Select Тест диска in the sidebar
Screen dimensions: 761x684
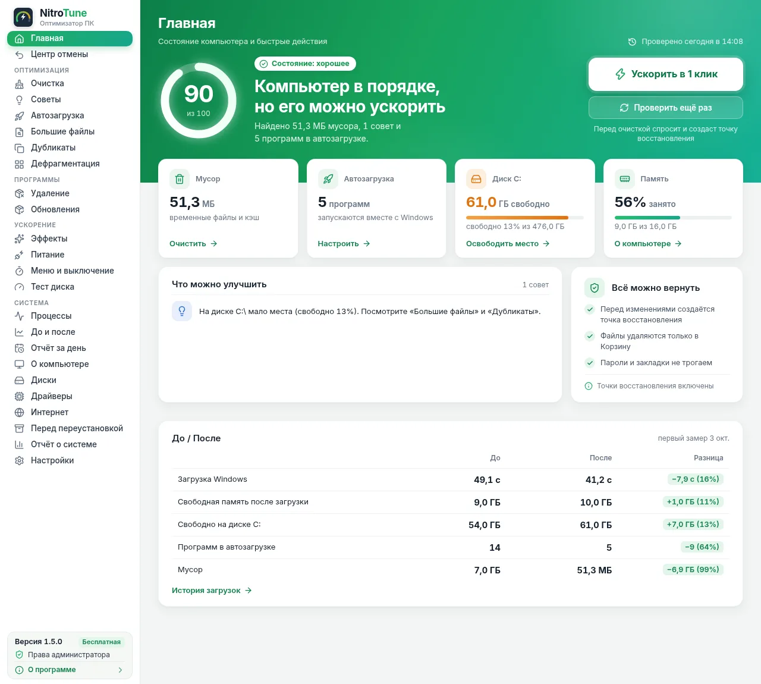[x=70, y=287]
